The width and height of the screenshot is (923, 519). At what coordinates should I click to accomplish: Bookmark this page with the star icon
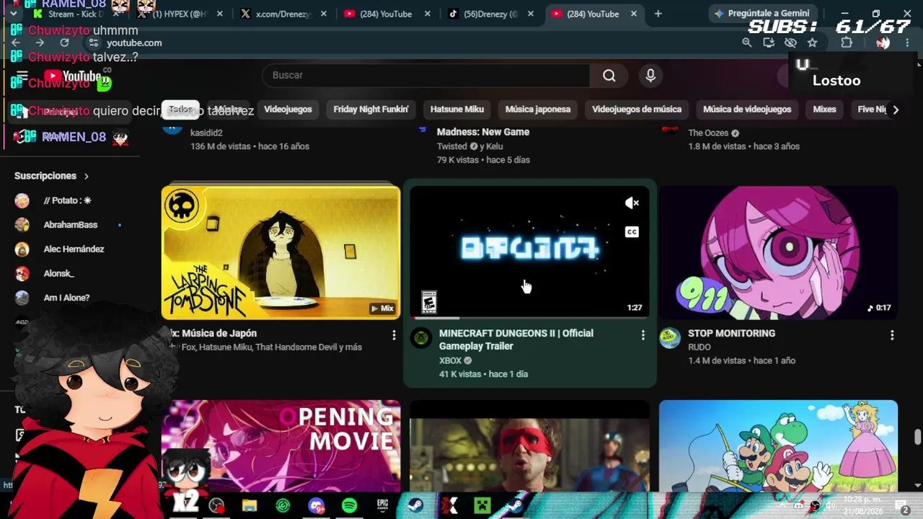tap(812, 43)
